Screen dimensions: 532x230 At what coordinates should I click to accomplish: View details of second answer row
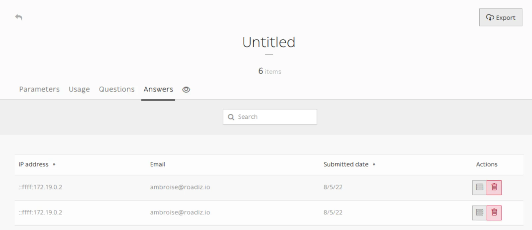[479, 213]
